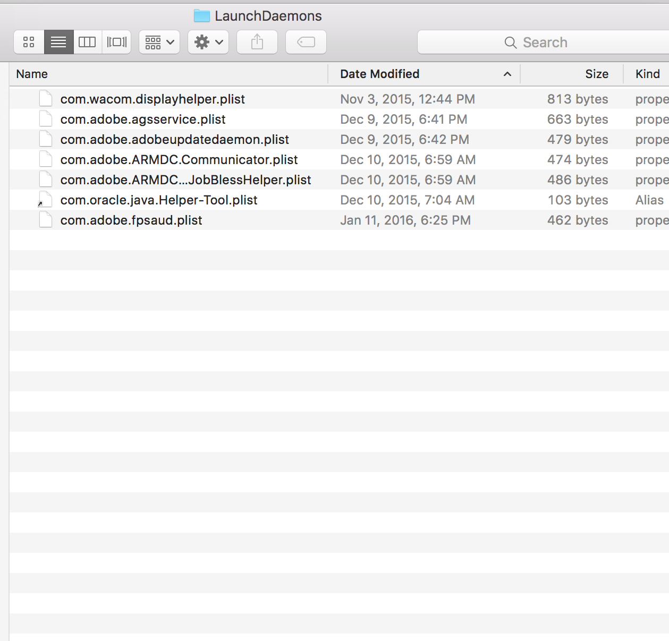Screen dimensions: 669x641
Task: Select com.adobe.fpsaud.plist
Action: [339, 220]
